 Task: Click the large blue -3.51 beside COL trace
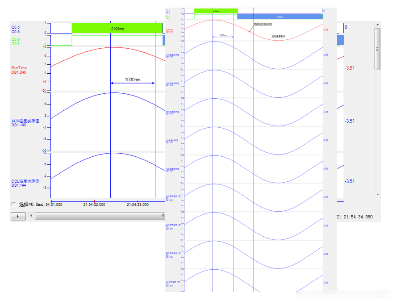pyautogui.click(x=350, y=181)
